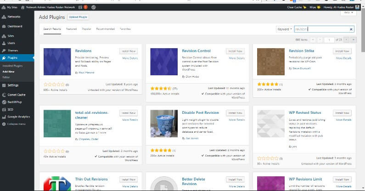Open Settings via sidebar icon
Image resolution: width=365 pixels, height=191 pixels.
4,85
